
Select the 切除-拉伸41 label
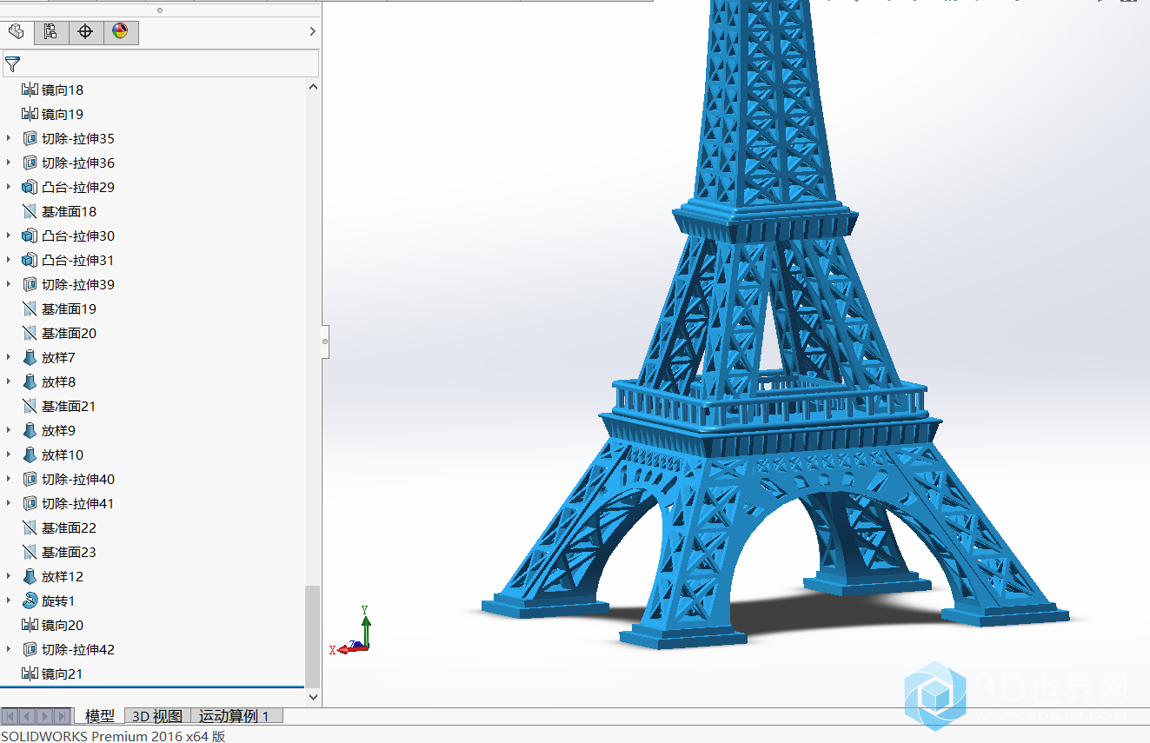[78, 503]
